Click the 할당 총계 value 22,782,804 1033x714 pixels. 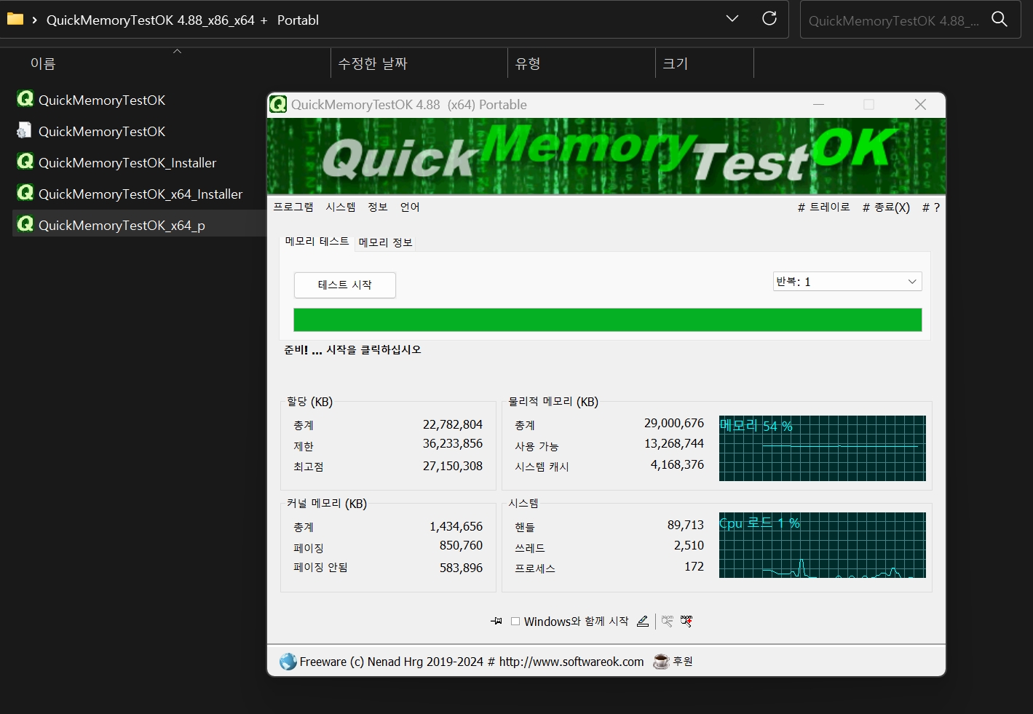[453, 424]
